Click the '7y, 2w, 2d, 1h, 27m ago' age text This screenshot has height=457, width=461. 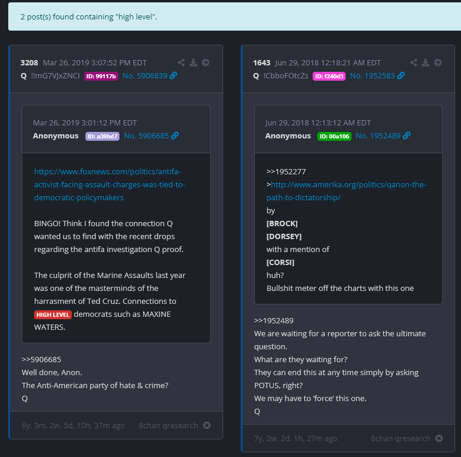click(x=296, y=438)
